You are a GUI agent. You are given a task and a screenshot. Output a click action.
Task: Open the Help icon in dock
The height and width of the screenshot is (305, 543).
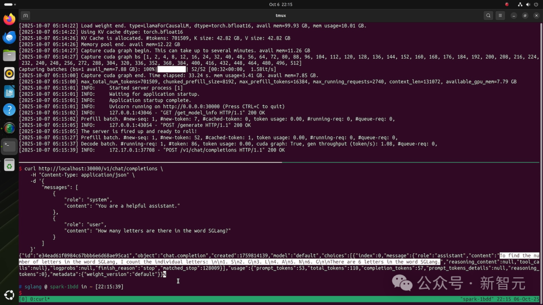pyautogui.click(x=9, y=110)
